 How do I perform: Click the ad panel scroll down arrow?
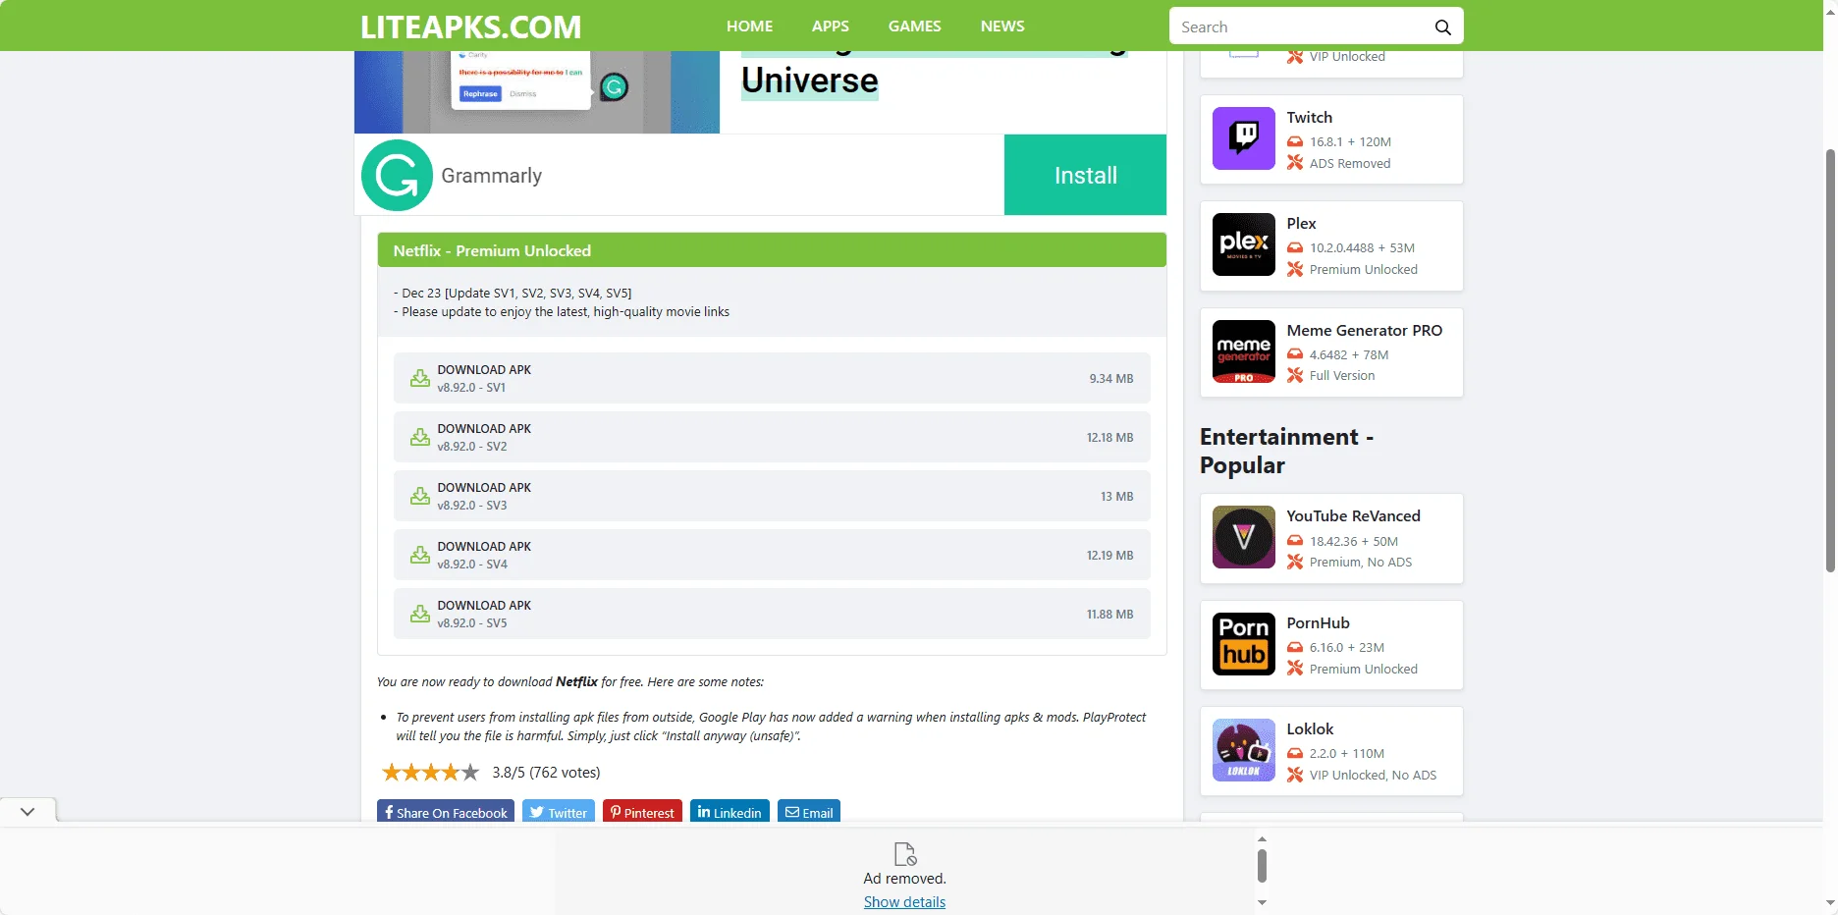tap(1262, 902)
